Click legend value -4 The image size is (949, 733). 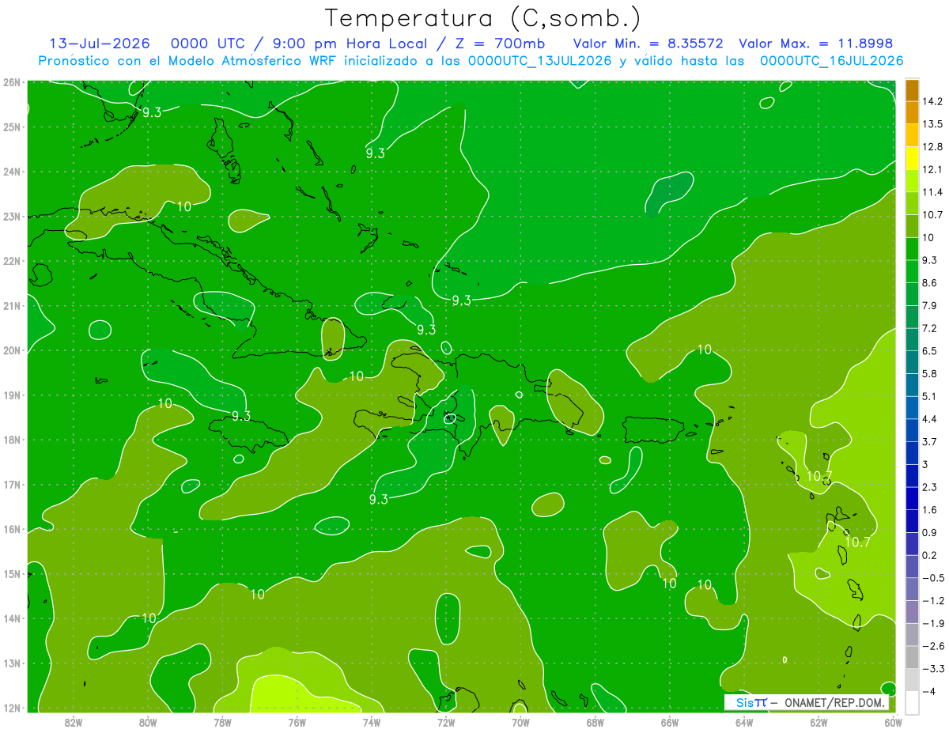tap(928, 691)
